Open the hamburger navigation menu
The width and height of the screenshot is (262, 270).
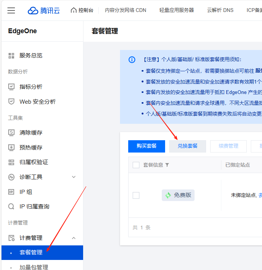coord(11,10)
